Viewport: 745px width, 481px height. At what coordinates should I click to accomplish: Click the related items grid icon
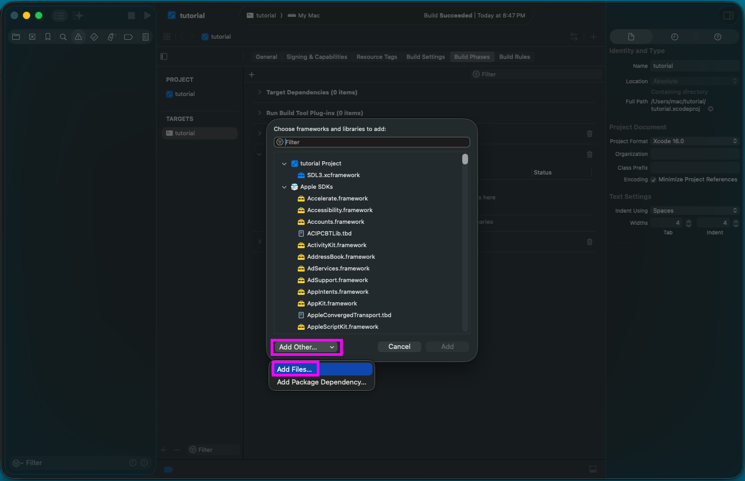coord(167,37)
